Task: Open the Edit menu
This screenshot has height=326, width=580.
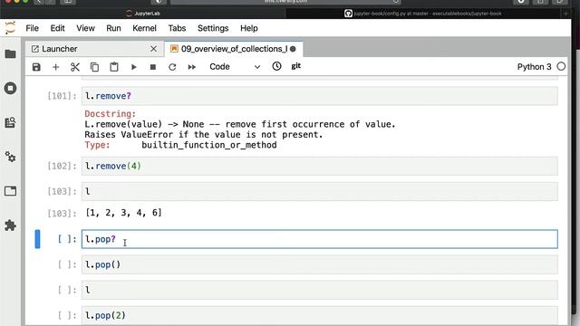Action: click(x=57, y=28)
